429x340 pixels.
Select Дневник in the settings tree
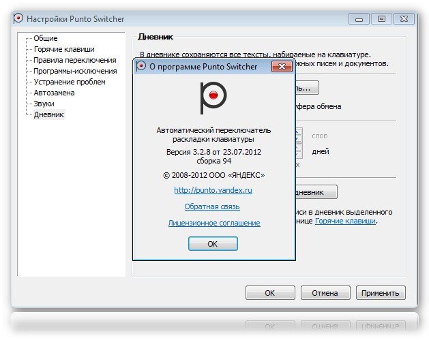[48, 115]
